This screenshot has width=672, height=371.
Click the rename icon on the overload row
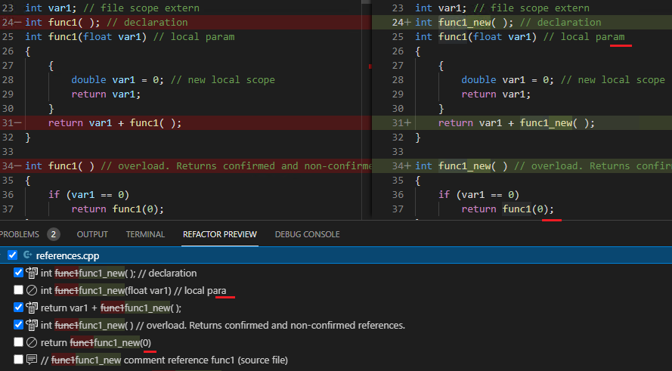pos(32,325)
